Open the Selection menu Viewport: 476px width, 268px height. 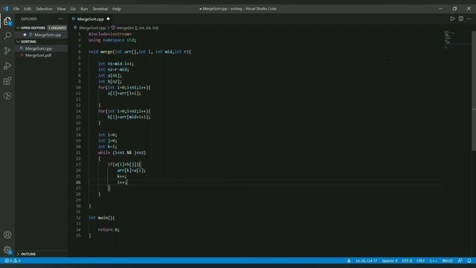tap(44, 9)
